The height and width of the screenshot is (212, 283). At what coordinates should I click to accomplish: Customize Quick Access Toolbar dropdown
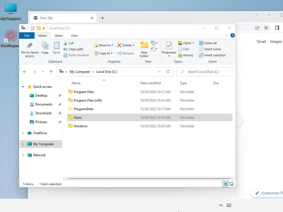tap(44, 28)
